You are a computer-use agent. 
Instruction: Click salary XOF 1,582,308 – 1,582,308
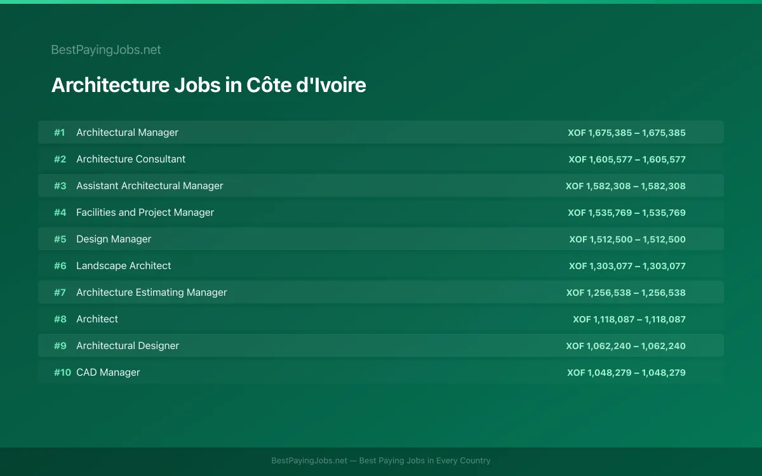point(625,186)
